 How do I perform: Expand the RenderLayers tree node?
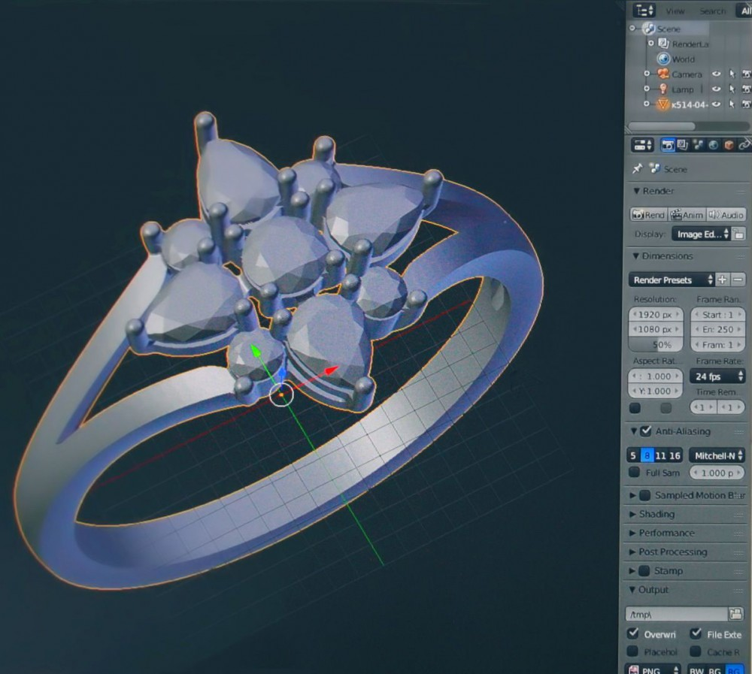(x=650, y=43)
